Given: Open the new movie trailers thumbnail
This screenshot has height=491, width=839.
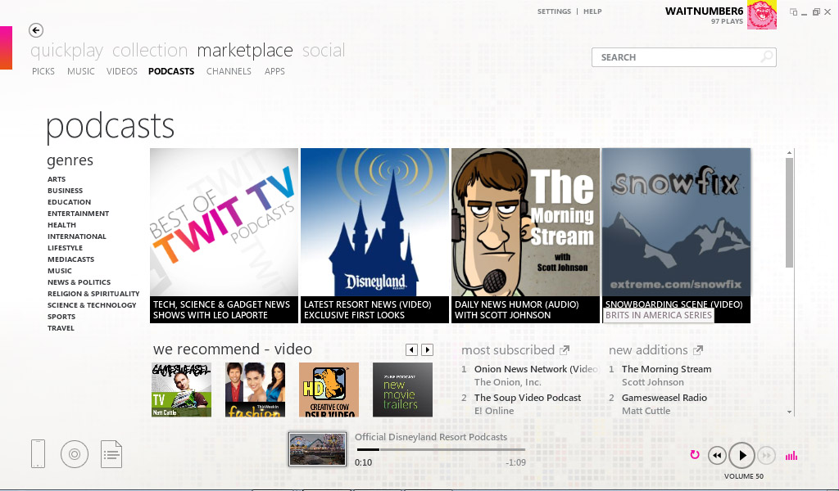Looking at the screenshot, I should coord(402,390).
